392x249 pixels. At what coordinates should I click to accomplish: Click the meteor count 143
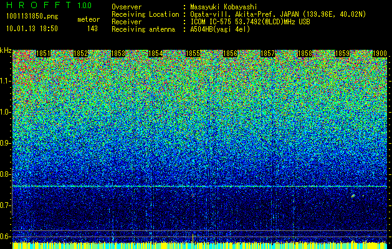click(x=92, y=29)
